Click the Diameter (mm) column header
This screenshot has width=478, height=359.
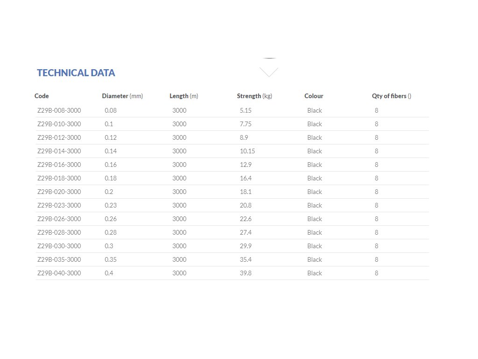coord(122,96)
